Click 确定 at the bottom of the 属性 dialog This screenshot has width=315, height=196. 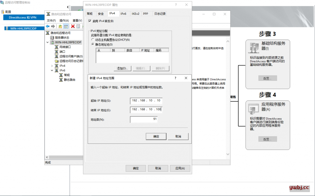[136, 168]
